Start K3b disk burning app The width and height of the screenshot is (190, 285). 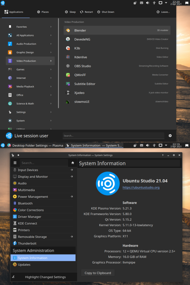(x=117, y=48)
